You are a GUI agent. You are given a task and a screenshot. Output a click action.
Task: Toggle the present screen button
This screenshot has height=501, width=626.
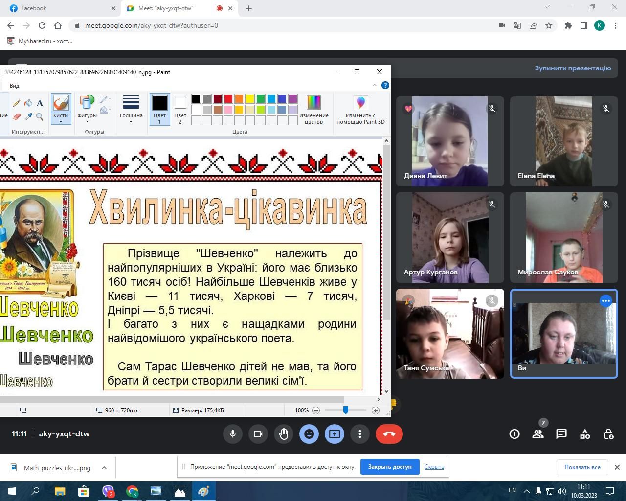[x=335, y=434]
